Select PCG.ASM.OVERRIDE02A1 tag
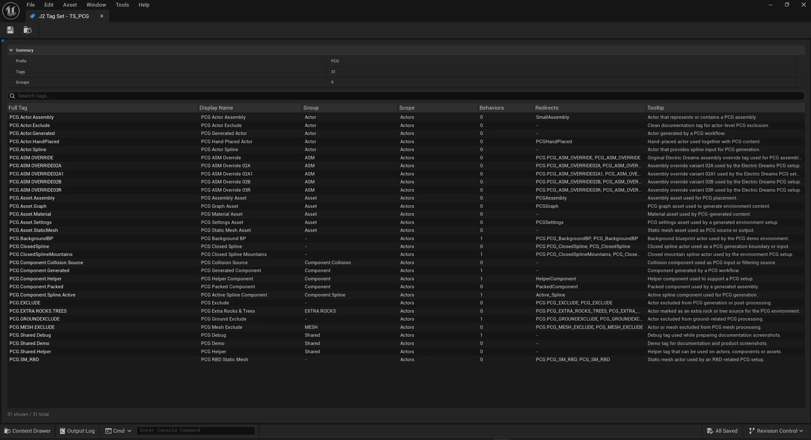 click(x=36, y=174)
